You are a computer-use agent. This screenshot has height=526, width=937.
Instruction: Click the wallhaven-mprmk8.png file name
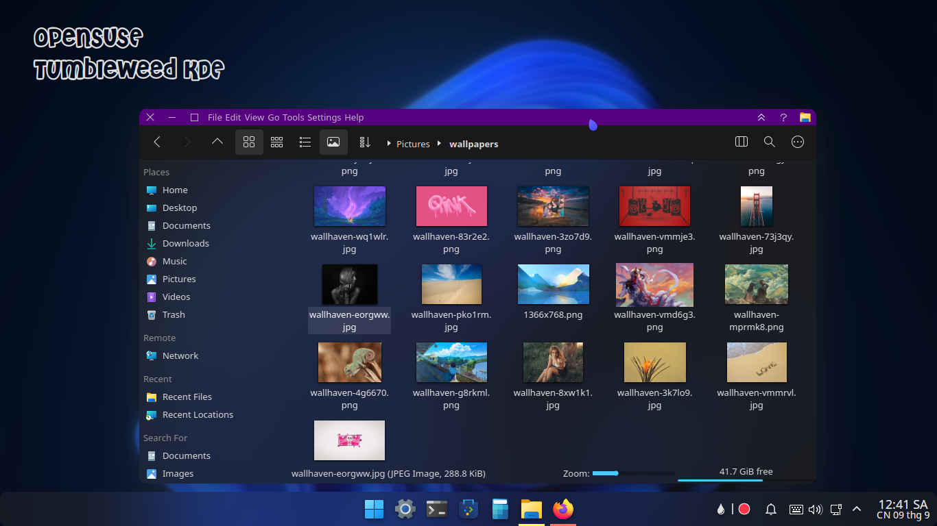(x=757, y=321)
